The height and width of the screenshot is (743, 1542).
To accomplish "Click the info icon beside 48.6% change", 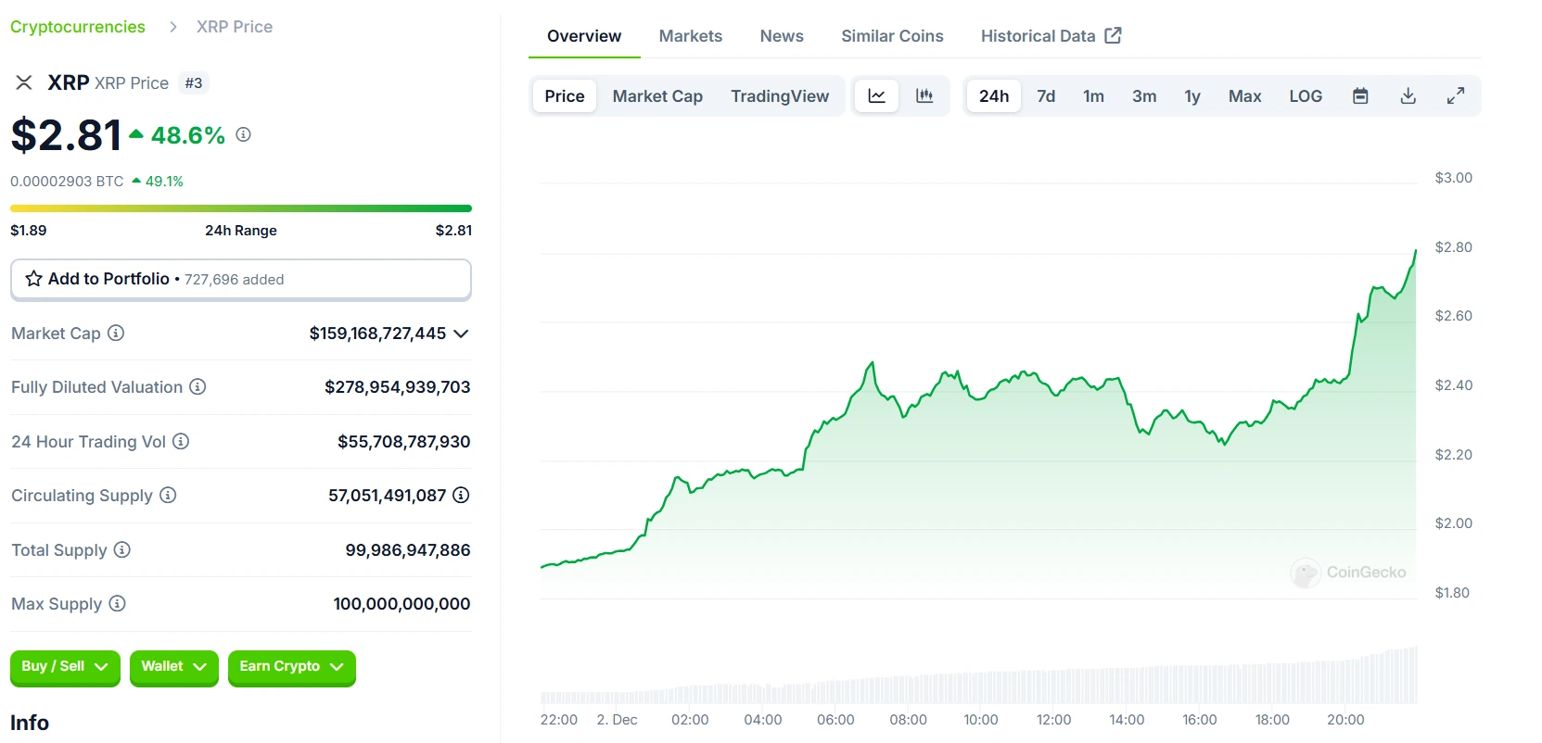I will pyautogui.click(x=243, y=134).
